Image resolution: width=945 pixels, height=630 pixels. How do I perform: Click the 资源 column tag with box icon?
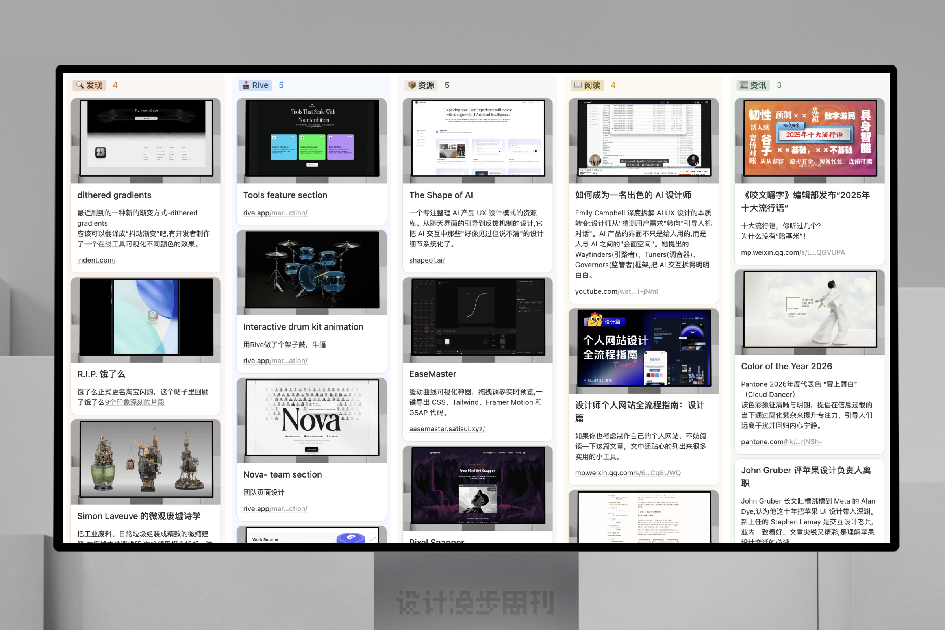[421, 85]
